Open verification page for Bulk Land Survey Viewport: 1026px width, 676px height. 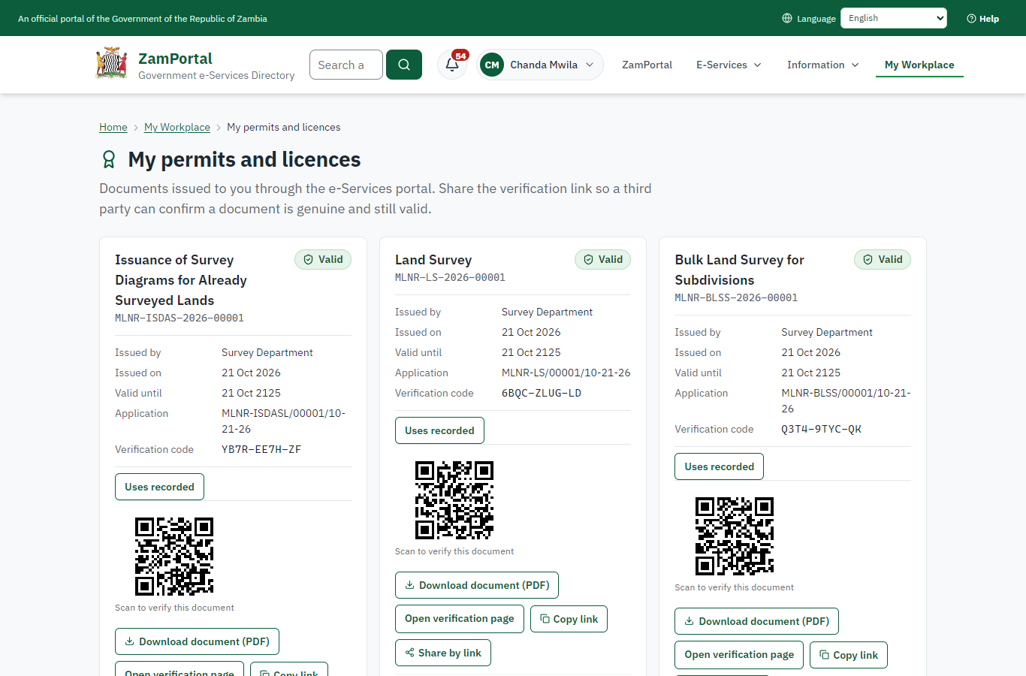tap(739, 655)
